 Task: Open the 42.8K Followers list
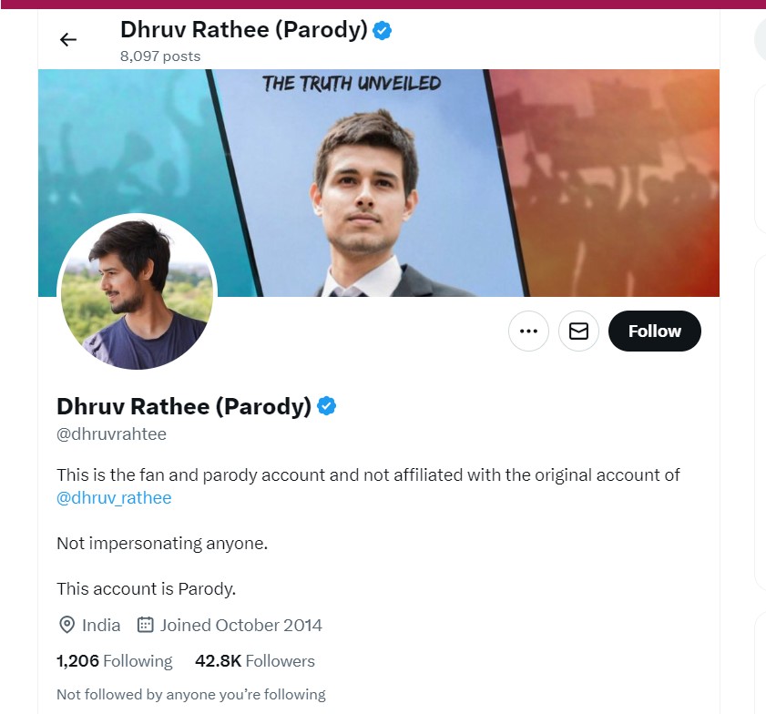(x=258, y=660)
